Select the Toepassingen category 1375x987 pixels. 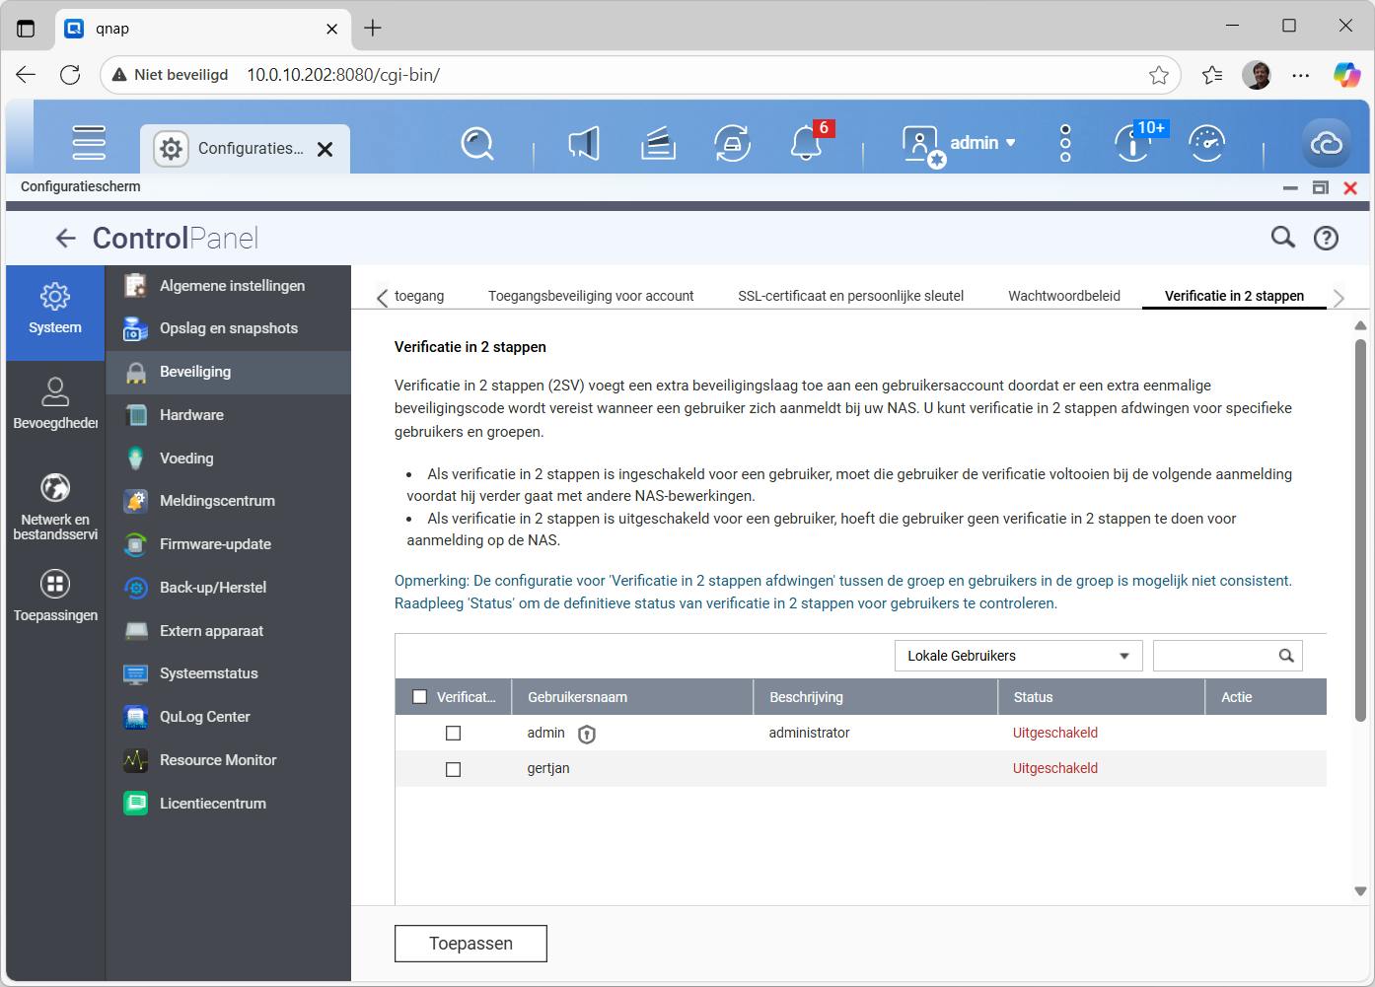tap(55, 597)
